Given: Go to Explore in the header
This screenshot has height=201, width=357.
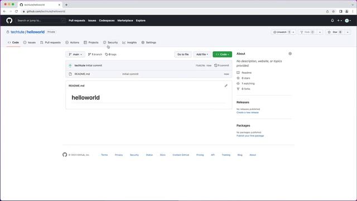Looking at the screenshot, I should [141, 21].
